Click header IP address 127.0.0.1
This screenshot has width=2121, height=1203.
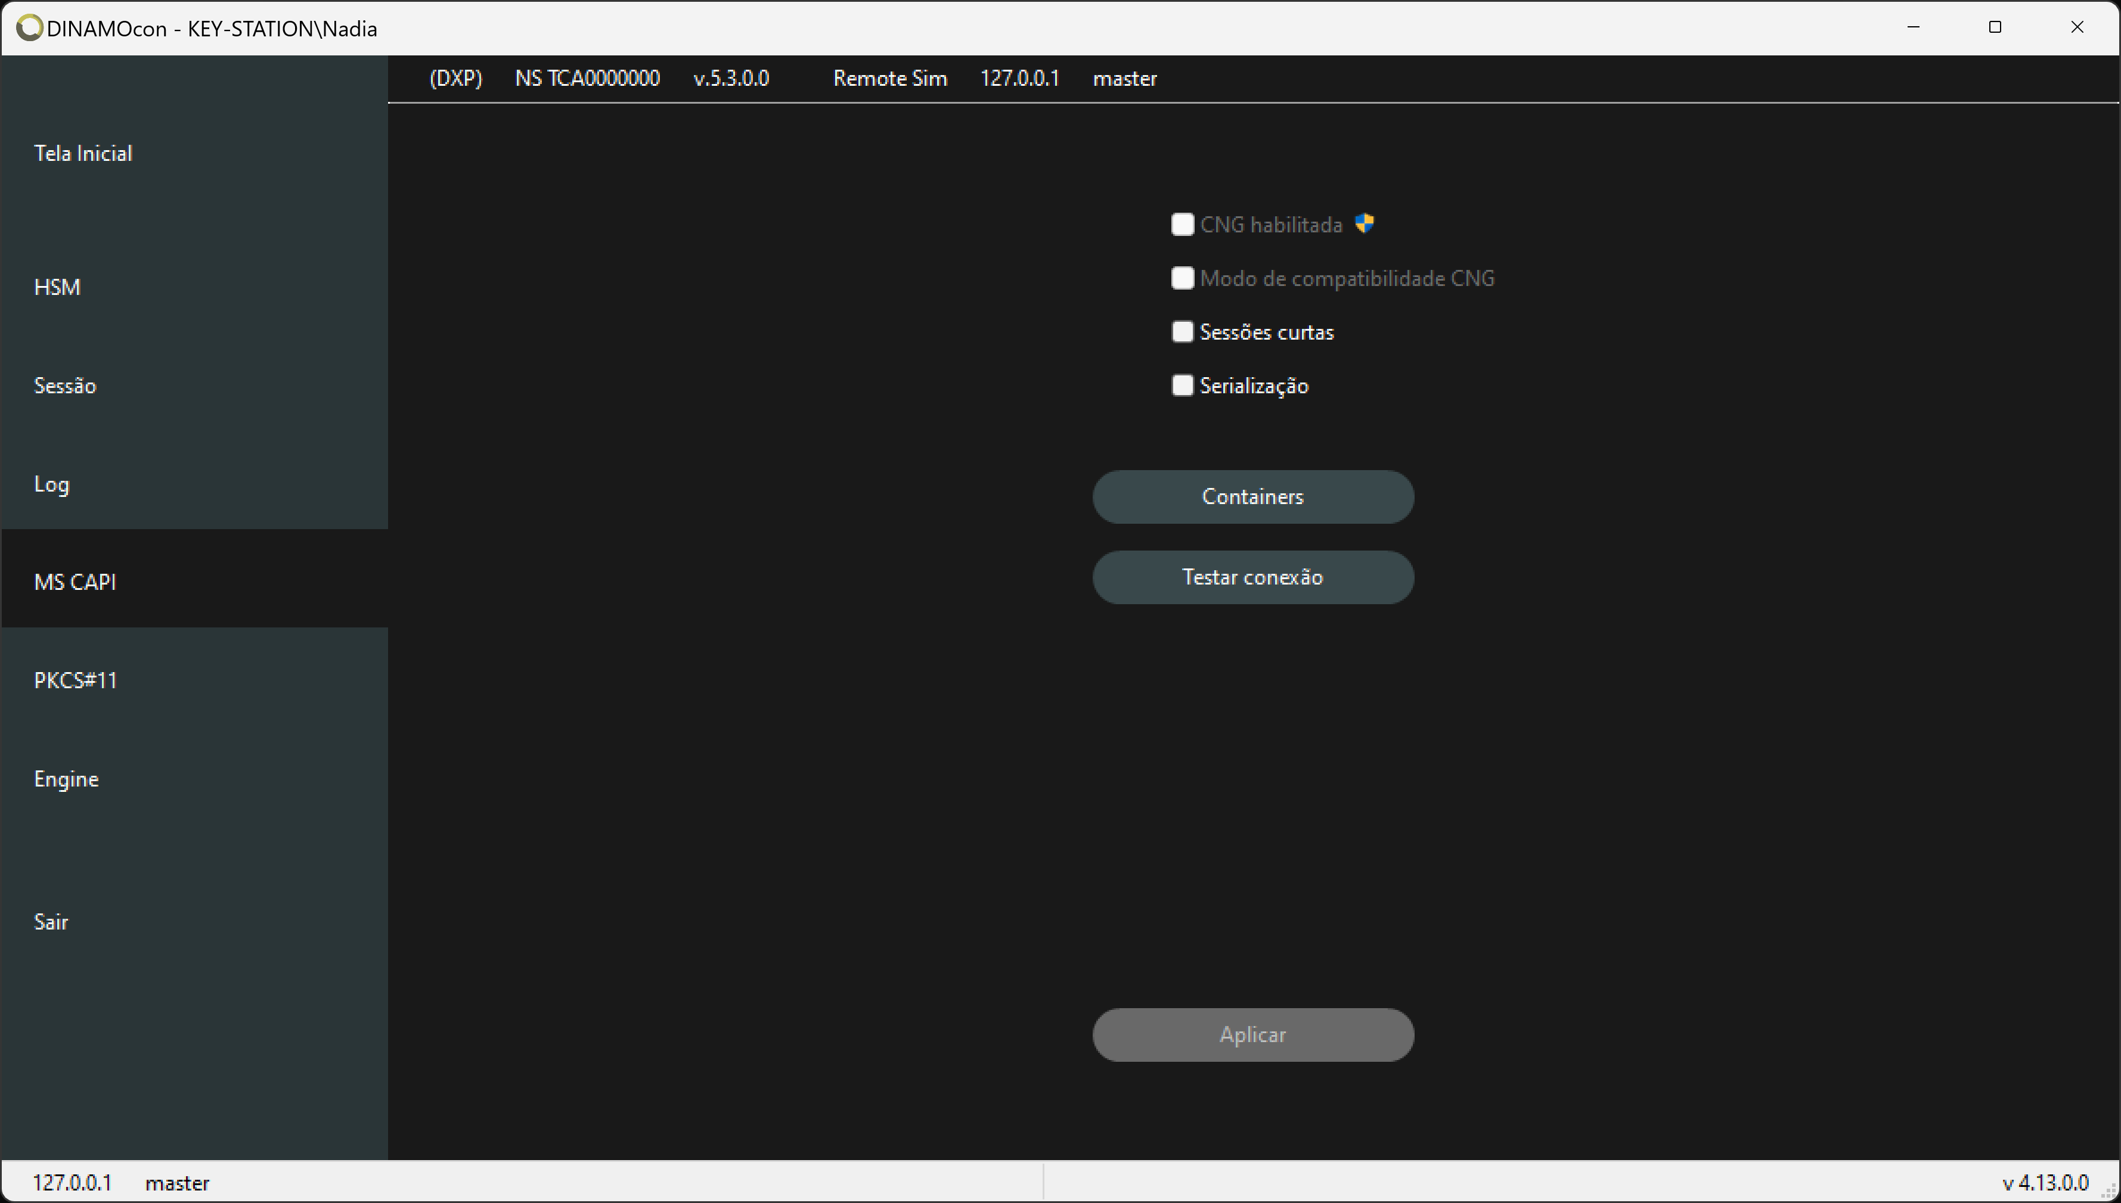point(1019,79)
